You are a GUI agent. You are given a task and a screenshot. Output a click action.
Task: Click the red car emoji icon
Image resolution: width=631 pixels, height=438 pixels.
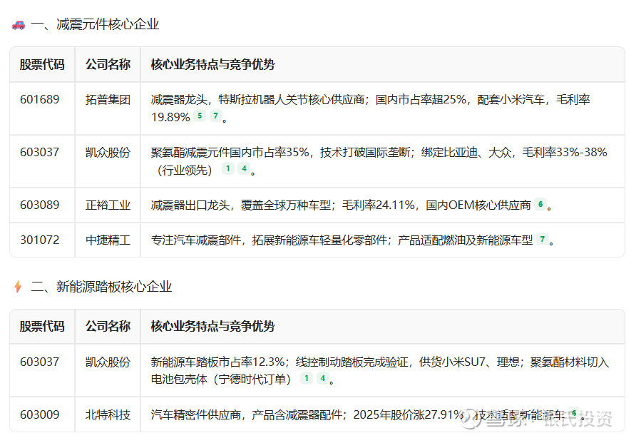(18, 25)
